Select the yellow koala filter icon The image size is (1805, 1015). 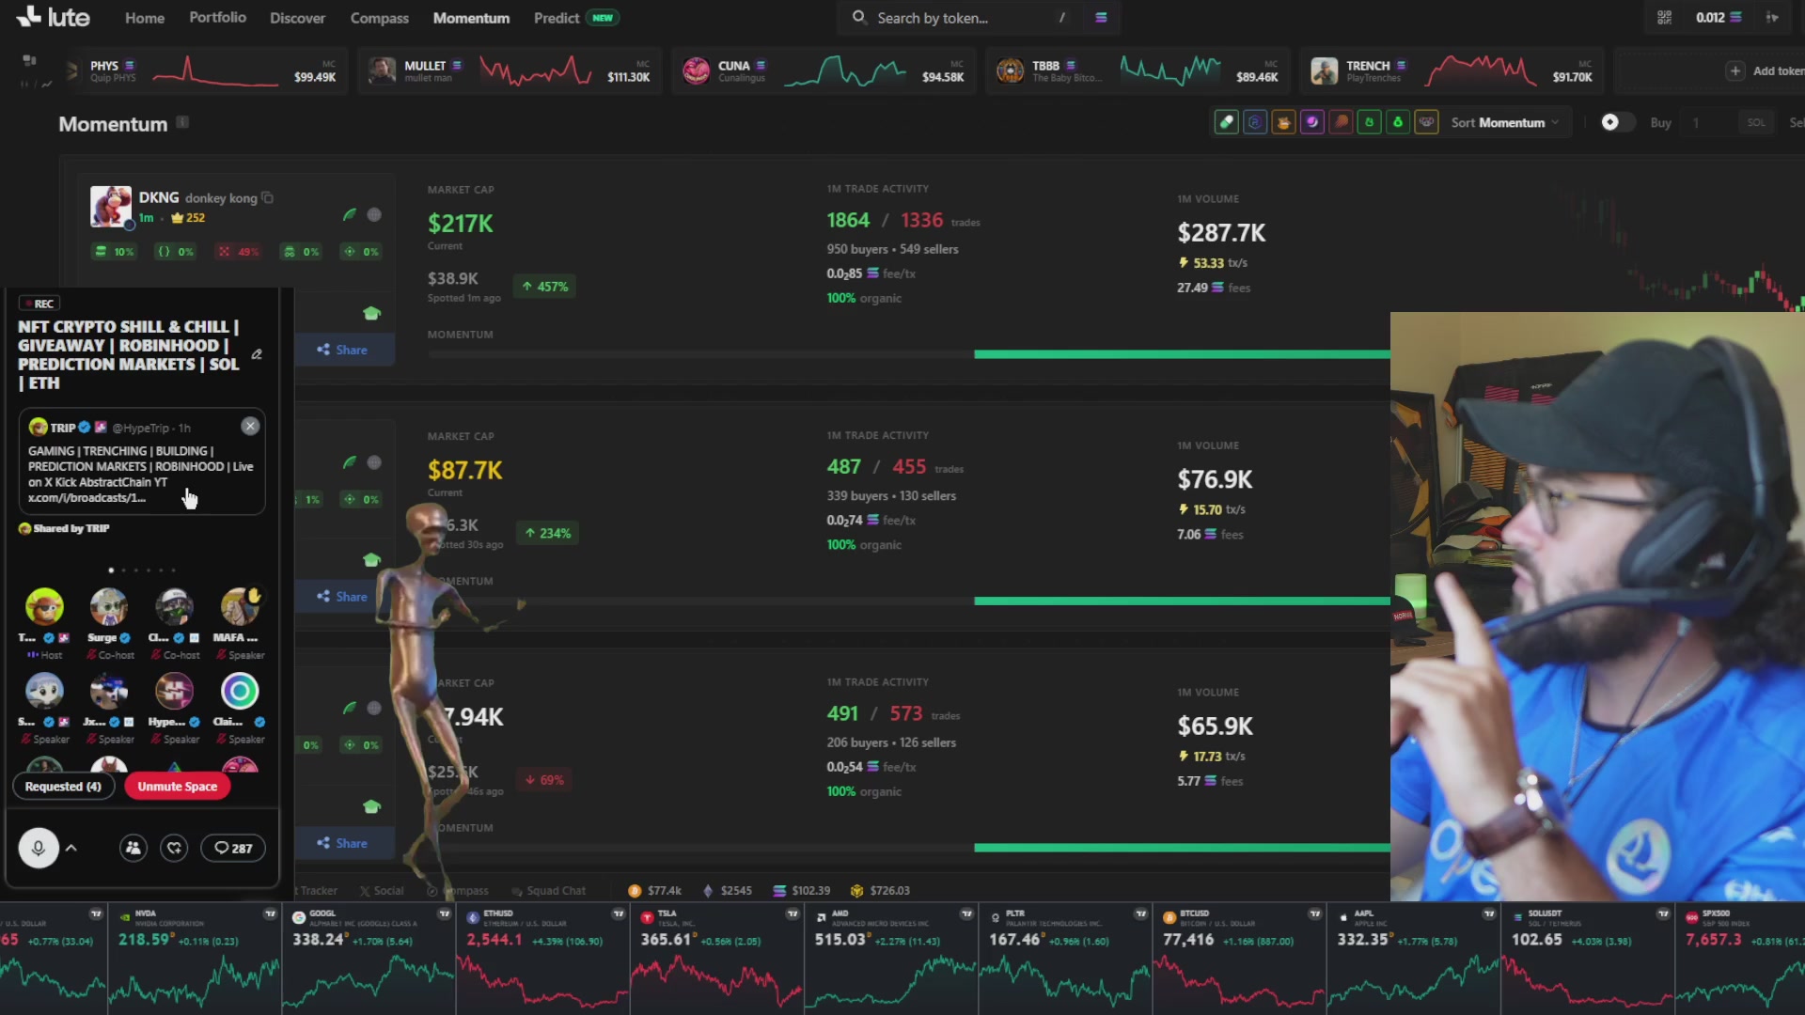coord(1427,122)
